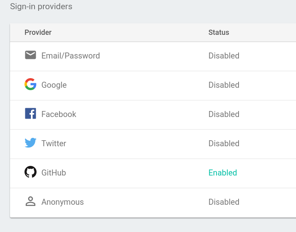
Task: Choose the Anonymous provider label
Action: pyautogui.click(x=62, y=202)
